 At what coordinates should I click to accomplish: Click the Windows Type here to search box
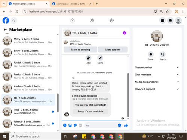tap(35, 136)
